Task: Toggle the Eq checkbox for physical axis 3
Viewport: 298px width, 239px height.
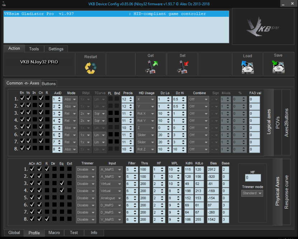Action: [x=62, y=183]
